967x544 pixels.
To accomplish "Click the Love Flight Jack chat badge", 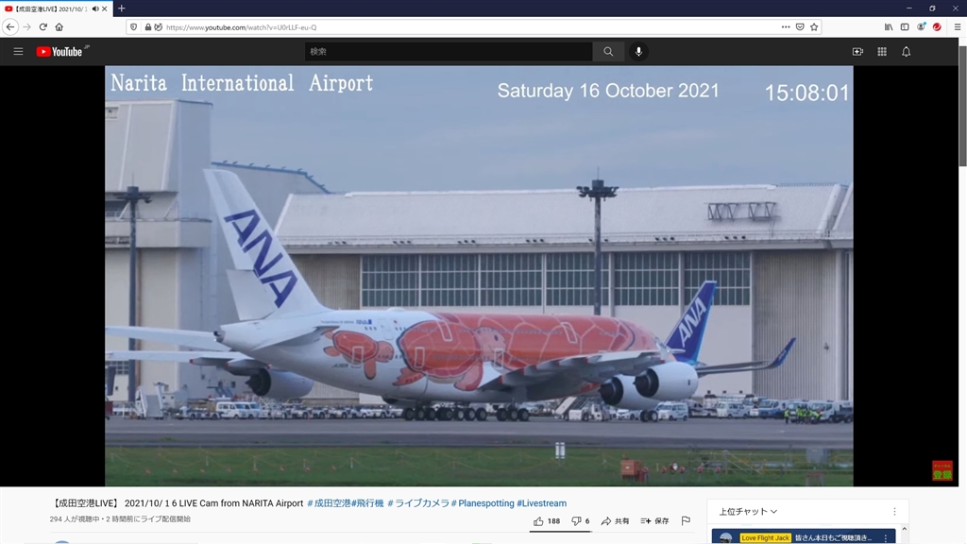I will pos(765,537).
